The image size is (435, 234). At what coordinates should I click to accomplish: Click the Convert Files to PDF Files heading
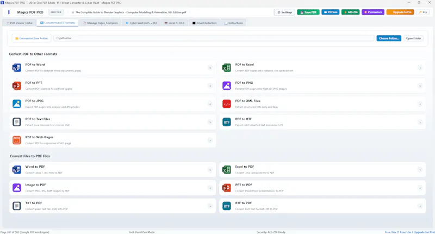[x=30, y=156]
